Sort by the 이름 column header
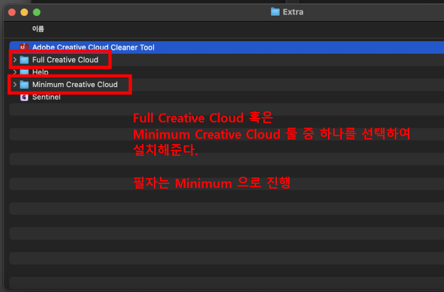 point(38,29)
